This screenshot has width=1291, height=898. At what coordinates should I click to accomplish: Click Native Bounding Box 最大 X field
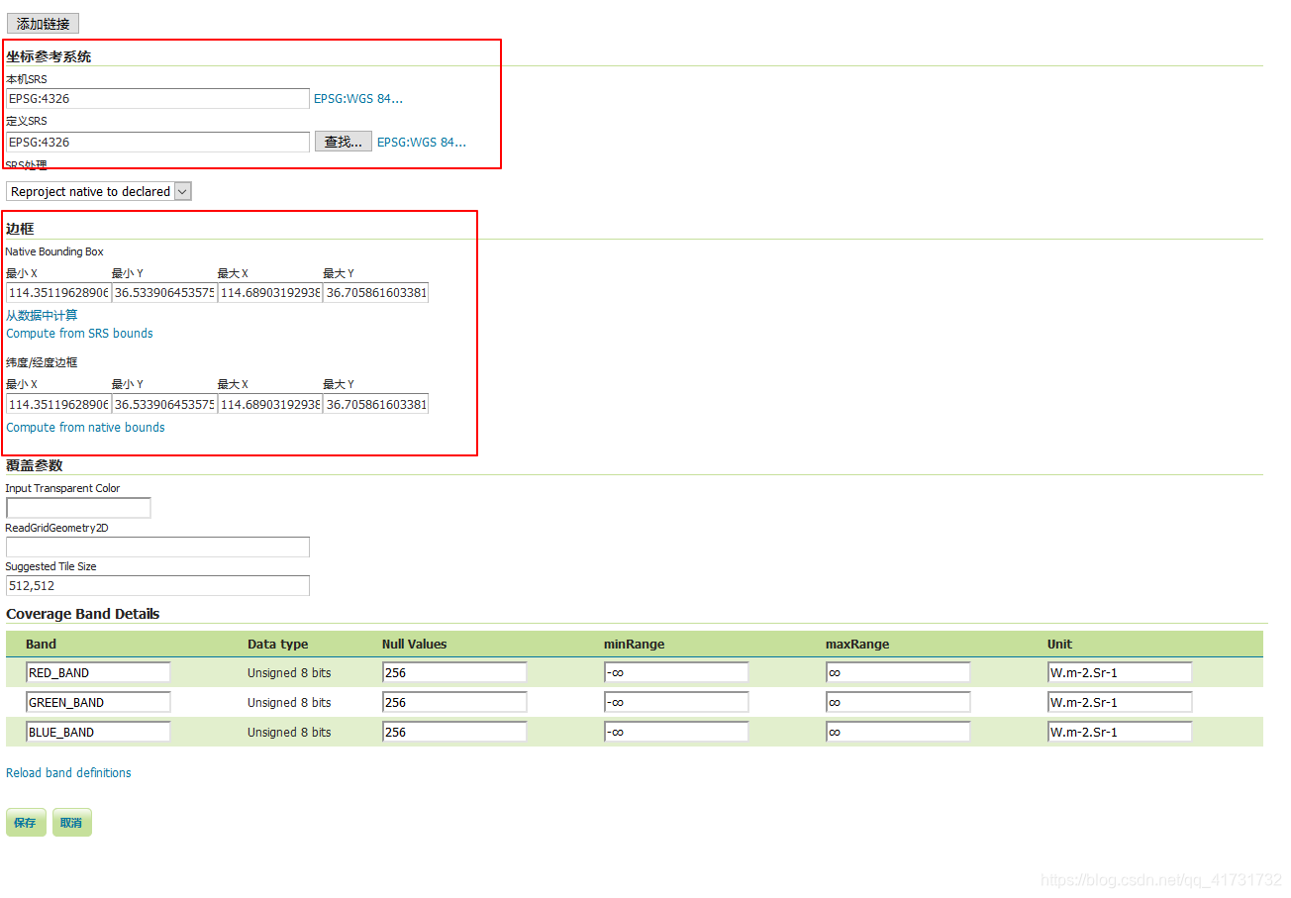[270, 293]
